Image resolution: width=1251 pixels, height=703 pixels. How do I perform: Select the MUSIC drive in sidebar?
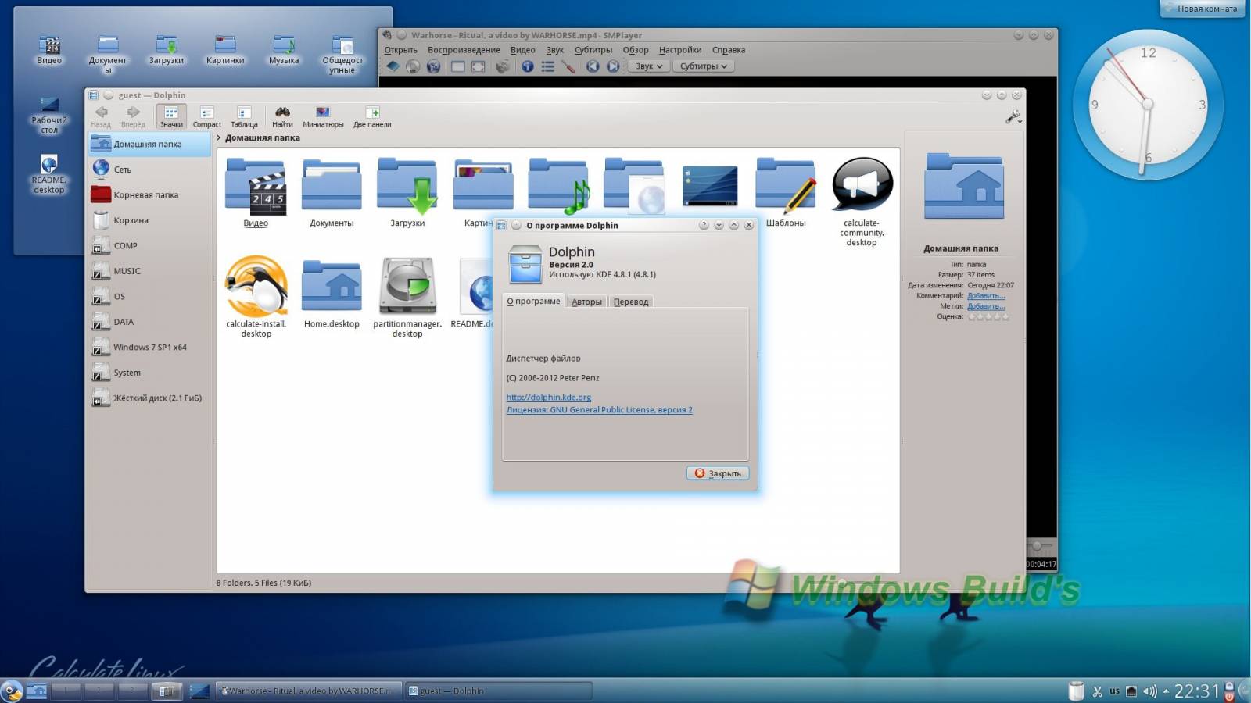click(150, 270)
